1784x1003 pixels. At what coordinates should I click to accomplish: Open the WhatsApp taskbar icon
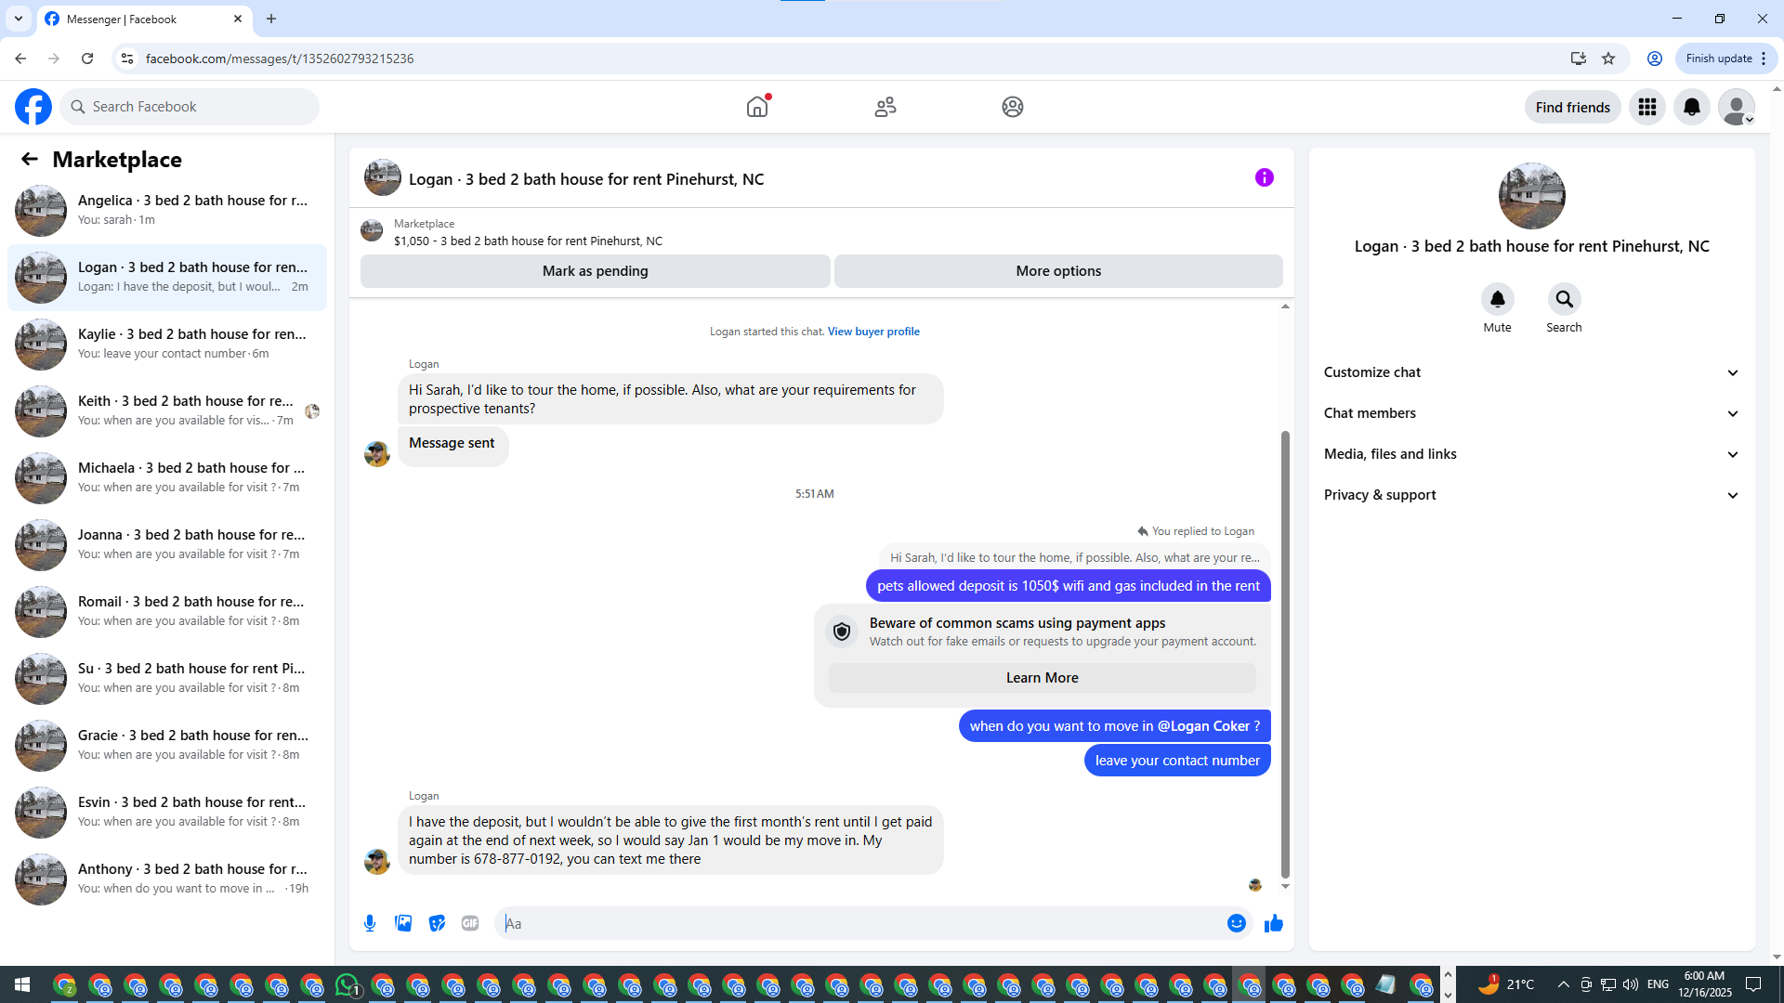click(348, 984)
